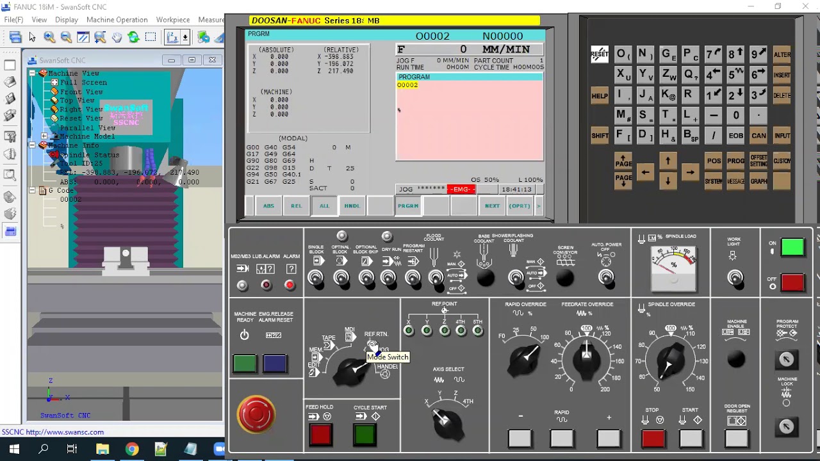820x461 pixels.
Task: Click the red Spindle Stop button
Action: 653,439
